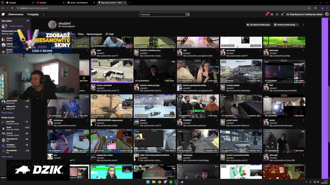Open Chrome three-dot menu
This screenshot has width=330, height=185.
[x=327, y=8]
